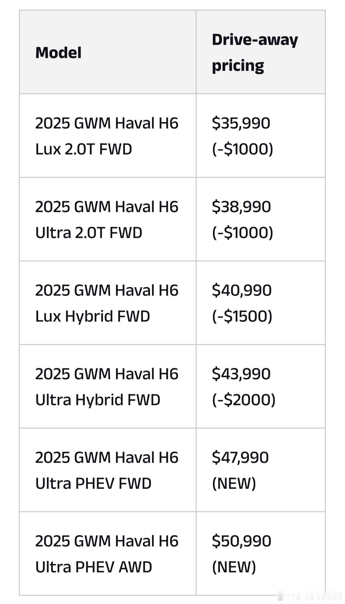The height and width of the screenshot is (604, 345).
Task: Click the $50,990 price
Action: [242, 541]
